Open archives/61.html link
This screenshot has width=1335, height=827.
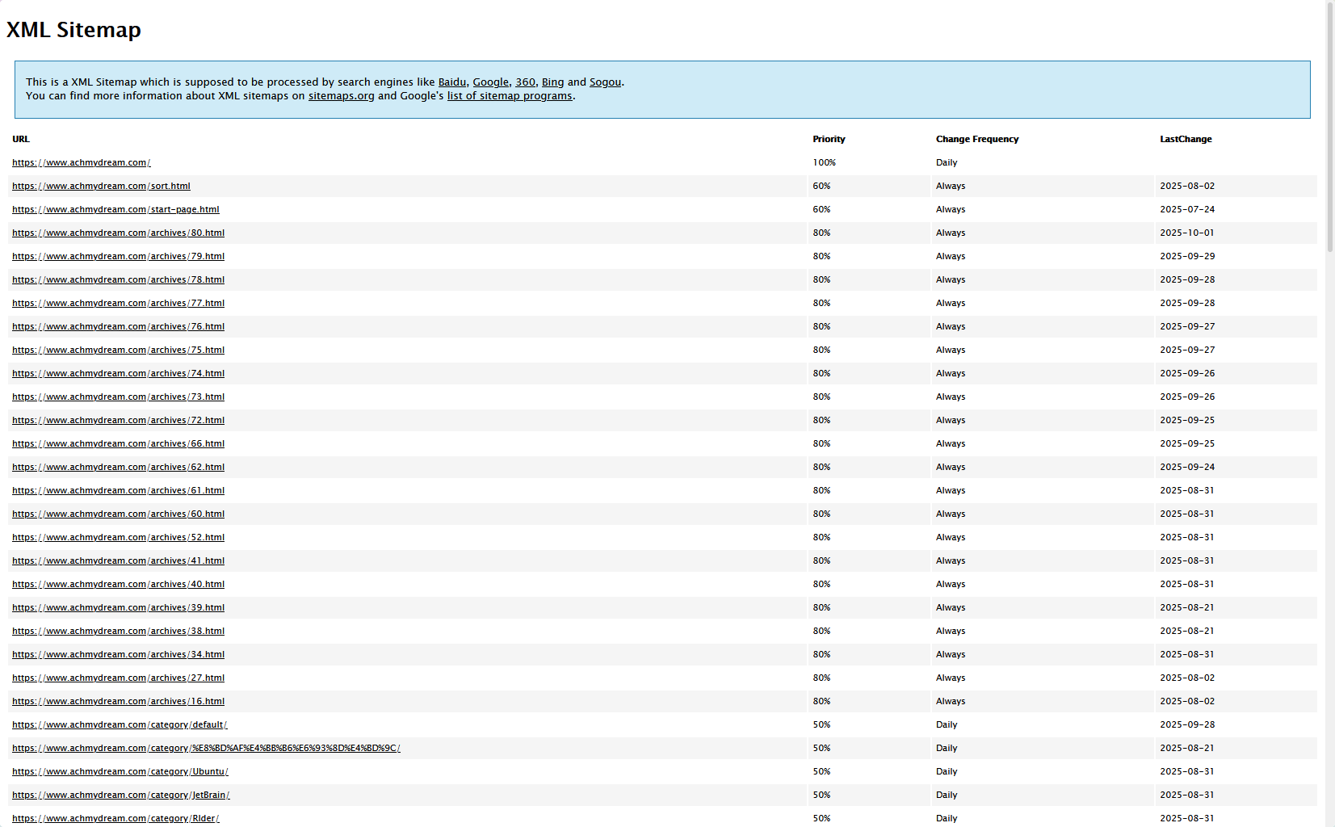(x=118, y=491)
